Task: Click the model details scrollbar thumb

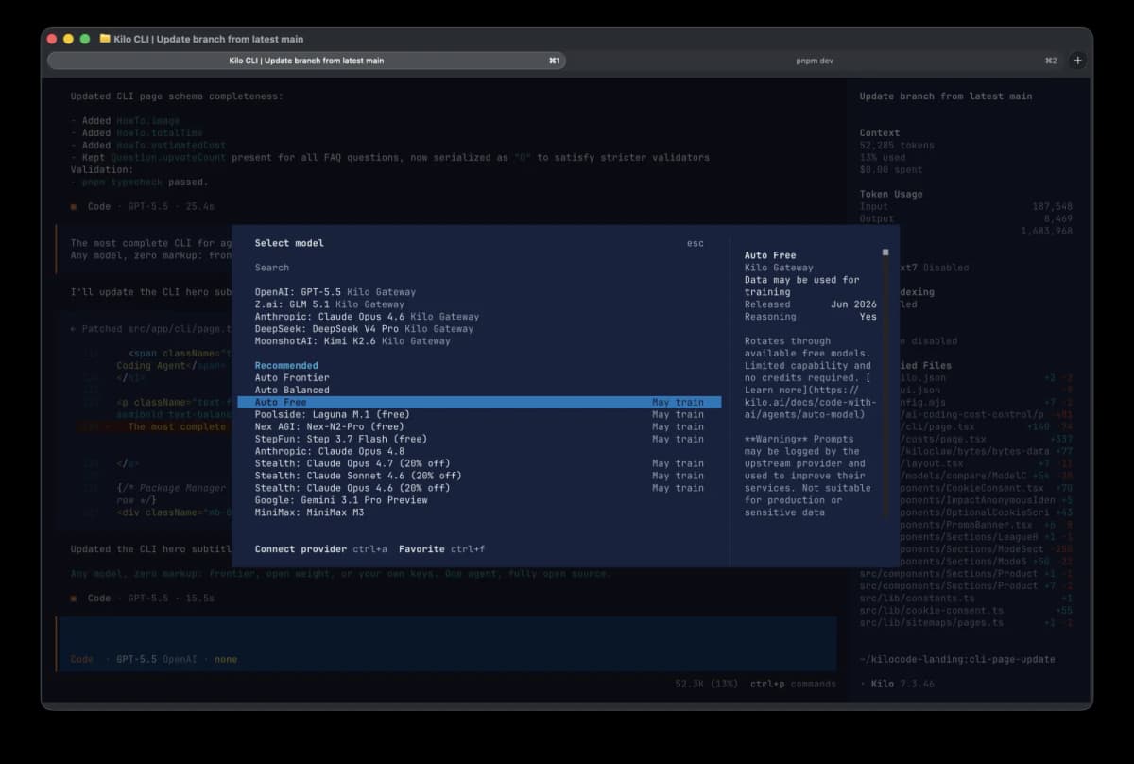Action: tap(885, 252)
